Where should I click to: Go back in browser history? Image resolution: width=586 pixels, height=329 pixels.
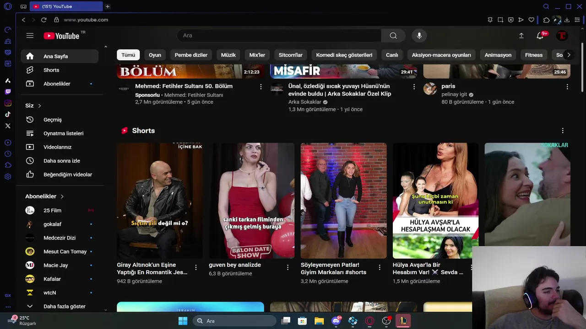[x=23, y=20]
